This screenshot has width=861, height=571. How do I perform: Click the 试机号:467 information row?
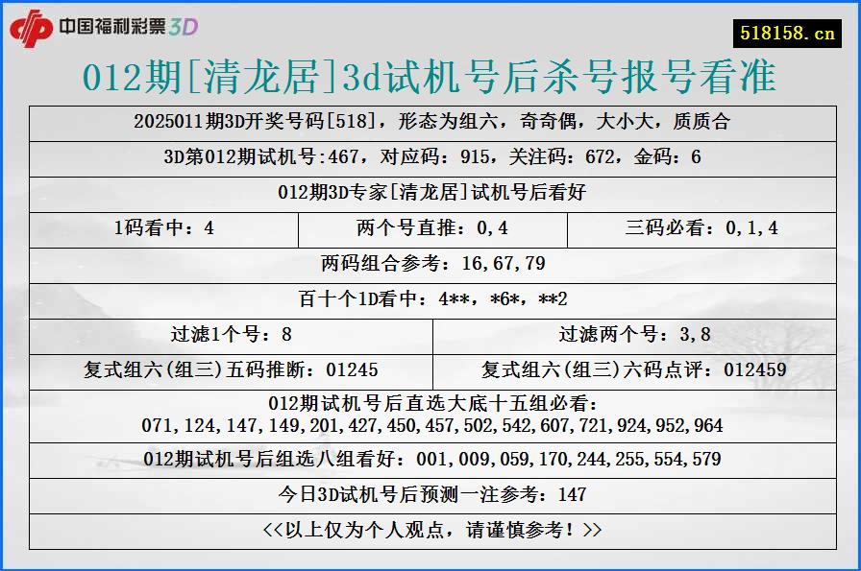tap(430, 157)
